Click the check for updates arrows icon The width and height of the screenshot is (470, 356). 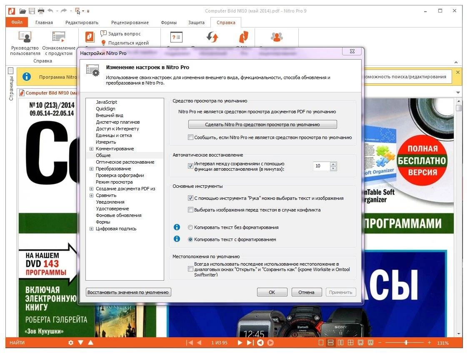(x=212, y=37)
